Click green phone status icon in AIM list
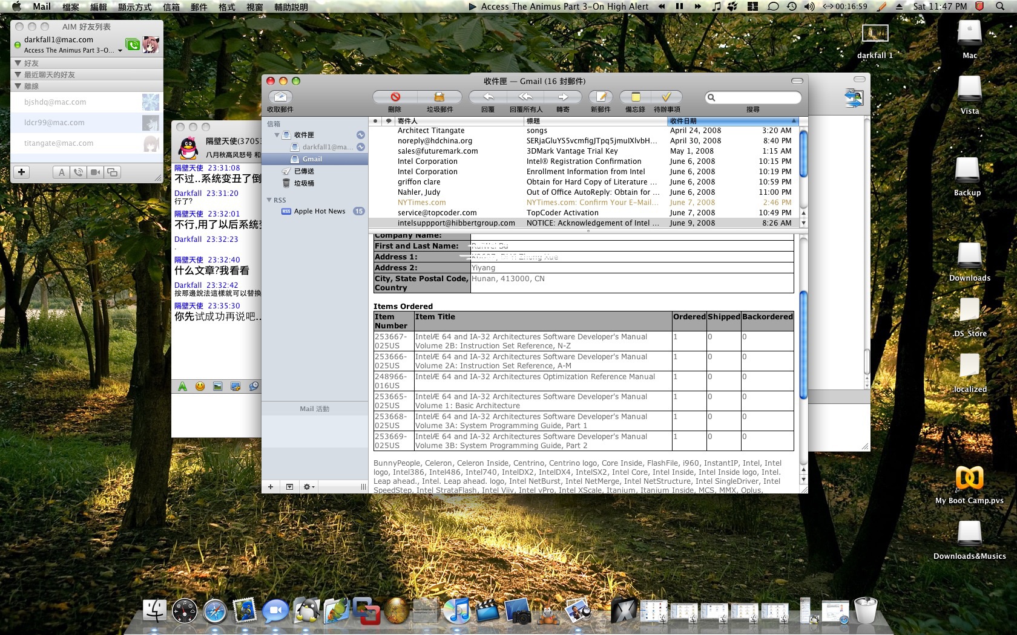This screenshot has width=1017, height=635. [133, 45]
